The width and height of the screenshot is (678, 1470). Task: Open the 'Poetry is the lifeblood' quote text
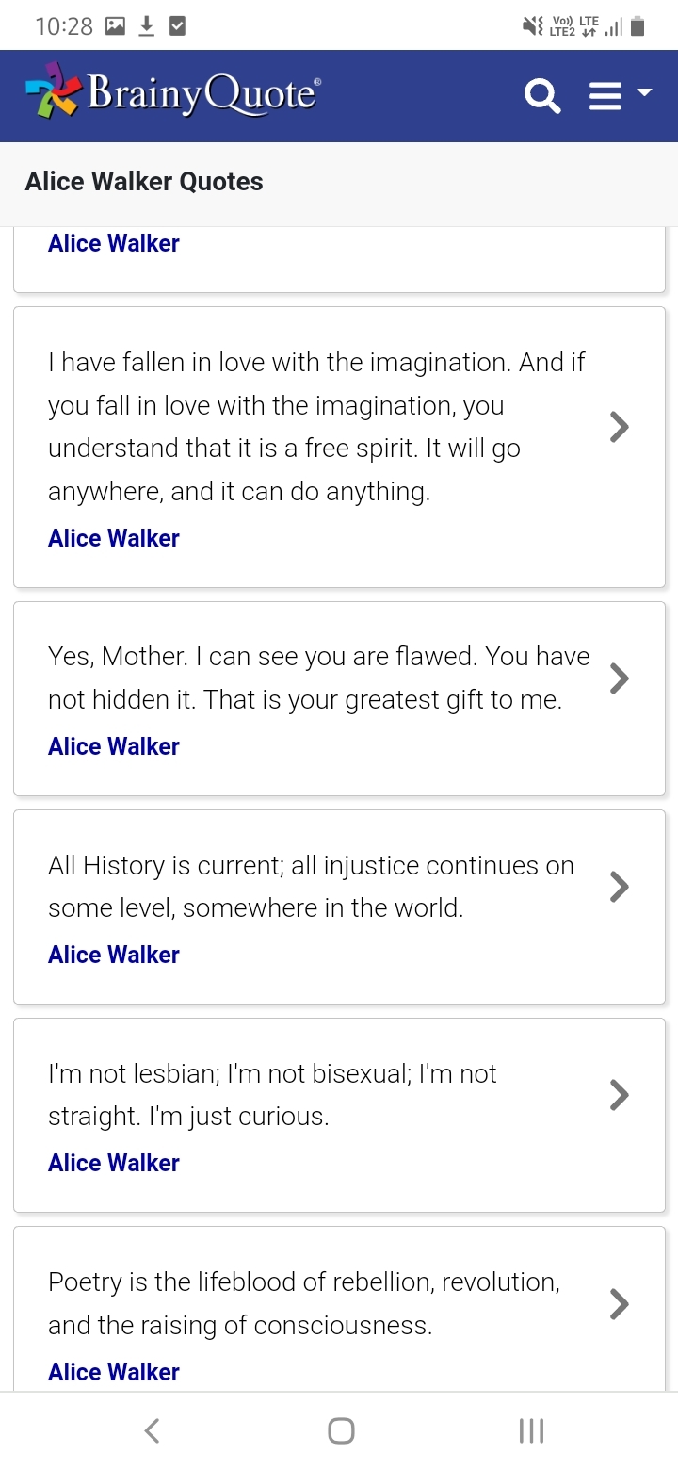pyautogui.click(x=304, y=1303)
